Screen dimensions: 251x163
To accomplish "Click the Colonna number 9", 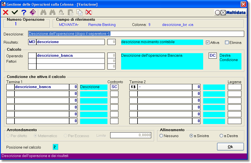I will (x=149, y=25).
